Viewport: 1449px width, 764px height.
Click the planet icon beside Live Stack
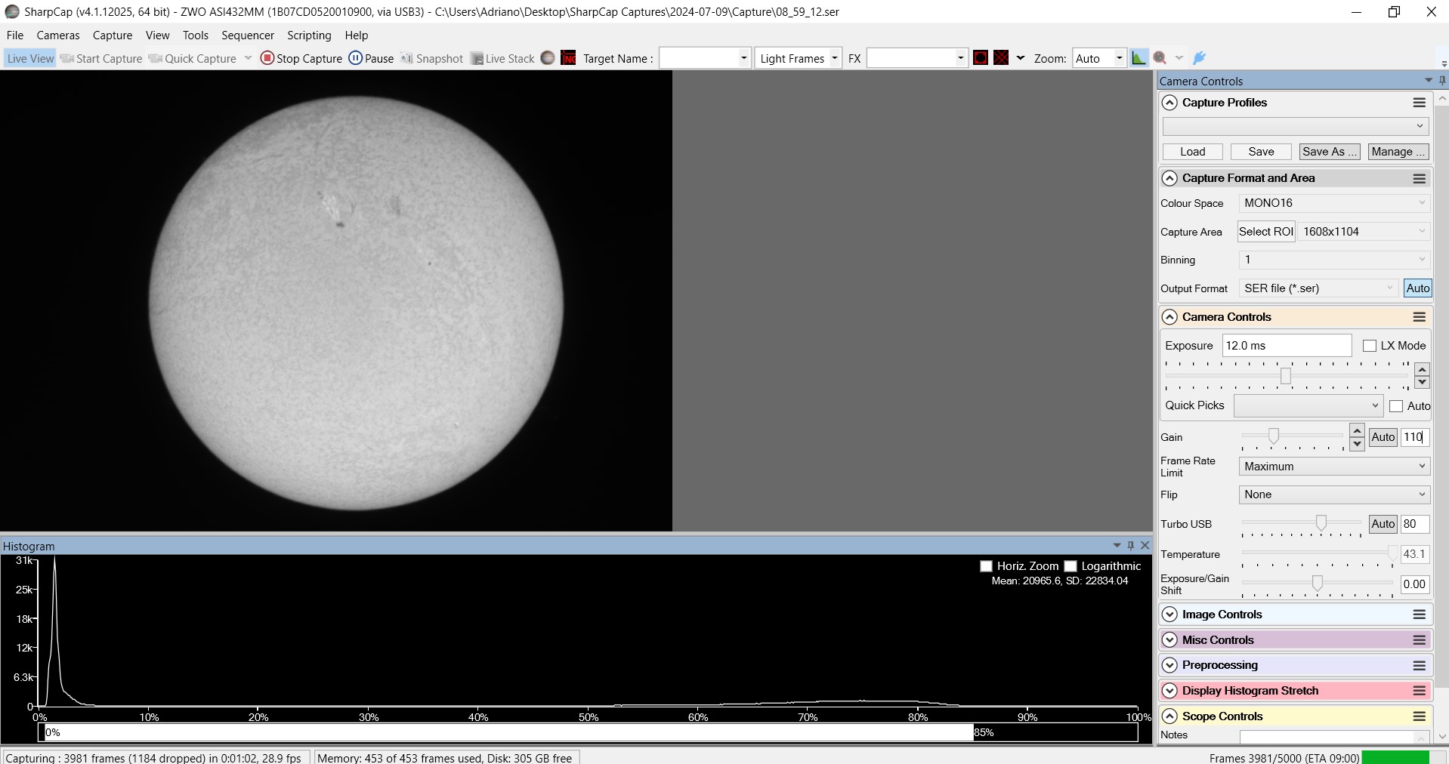(548, 58)
